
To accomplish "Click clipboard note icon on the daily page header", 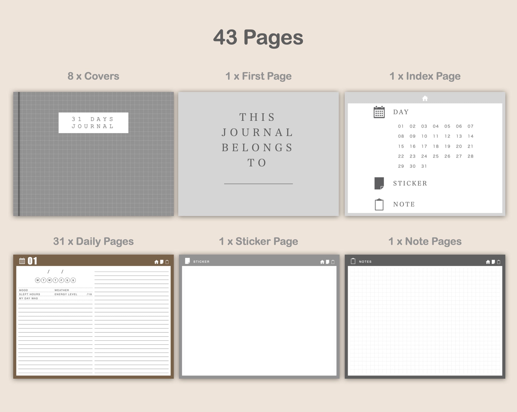I will (x=167, y=262).
